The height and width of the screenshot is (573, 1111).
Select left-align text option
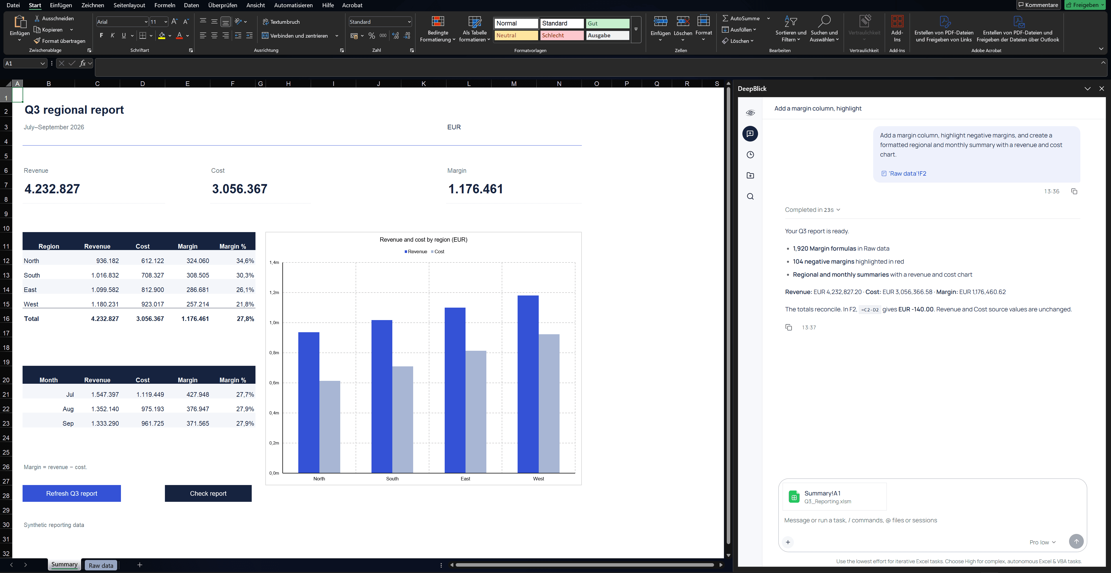coord(203,35)
